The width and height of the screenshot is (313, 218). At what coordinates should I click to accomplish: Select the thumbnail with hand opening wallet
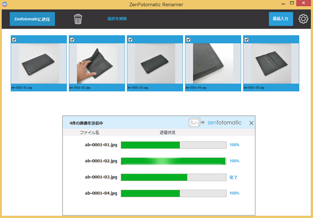[x=97, y=64]
